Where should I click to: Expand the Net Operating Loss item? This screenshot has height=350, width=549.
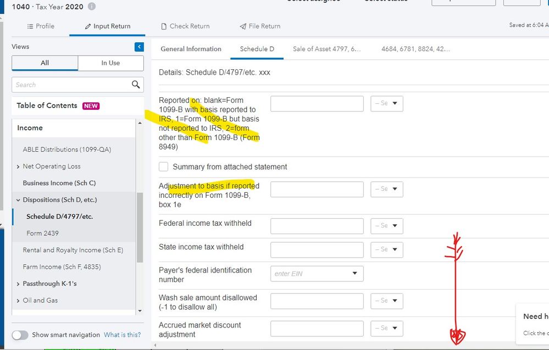click(18, 166)
